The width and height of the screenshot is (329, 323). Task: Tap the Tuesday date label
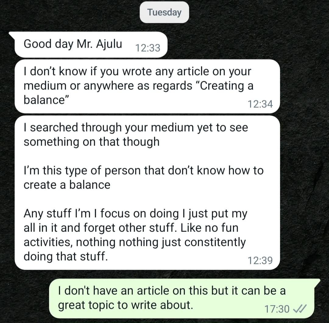164,12
